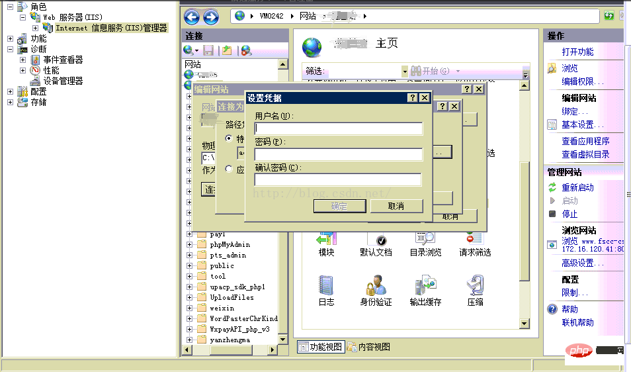Click the 查看应用程序 link
This screenshot has height=372, width=631.
[585, 141]
